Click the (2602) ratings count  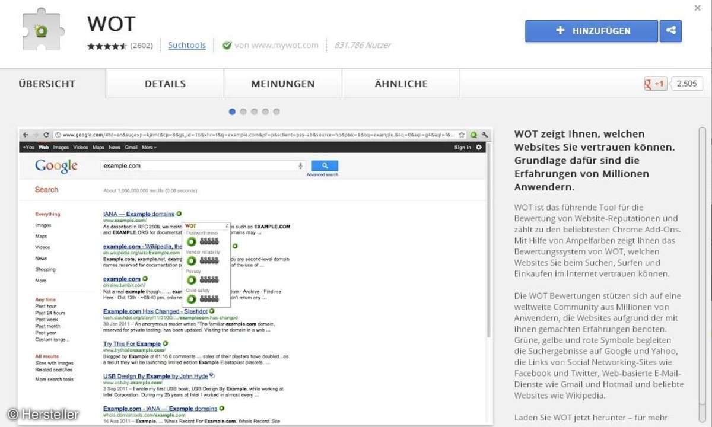click(141, 45)
